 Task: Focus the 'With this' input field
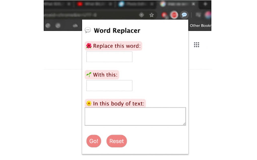pos(109,86)
